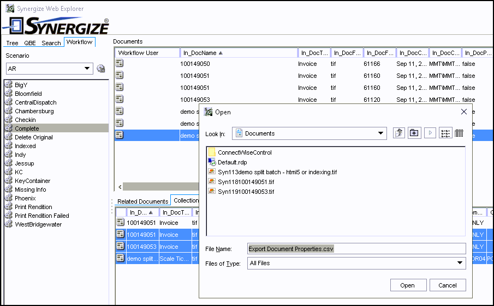The width and height of the screenshot is (494, 306).
Task: Click the Indexed queue icon
Action: click(9, 146)
